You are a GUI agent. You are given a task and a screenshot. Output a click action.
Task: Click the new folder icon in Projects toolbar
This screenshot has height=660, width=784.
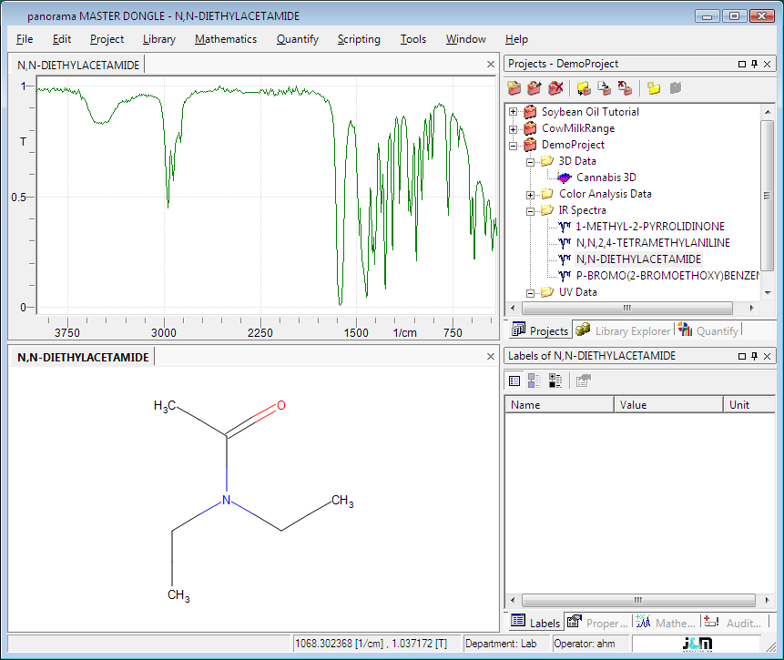pos(654,88)
